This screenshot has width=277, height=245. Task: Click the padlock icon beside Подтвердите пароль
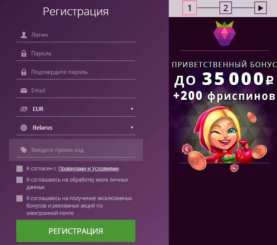(24, 72)
